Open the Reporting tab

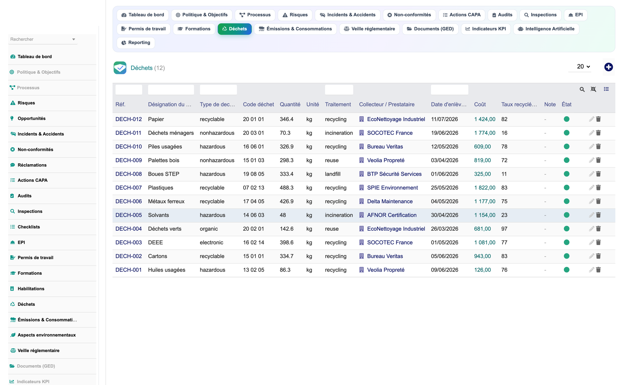point(136,43)
